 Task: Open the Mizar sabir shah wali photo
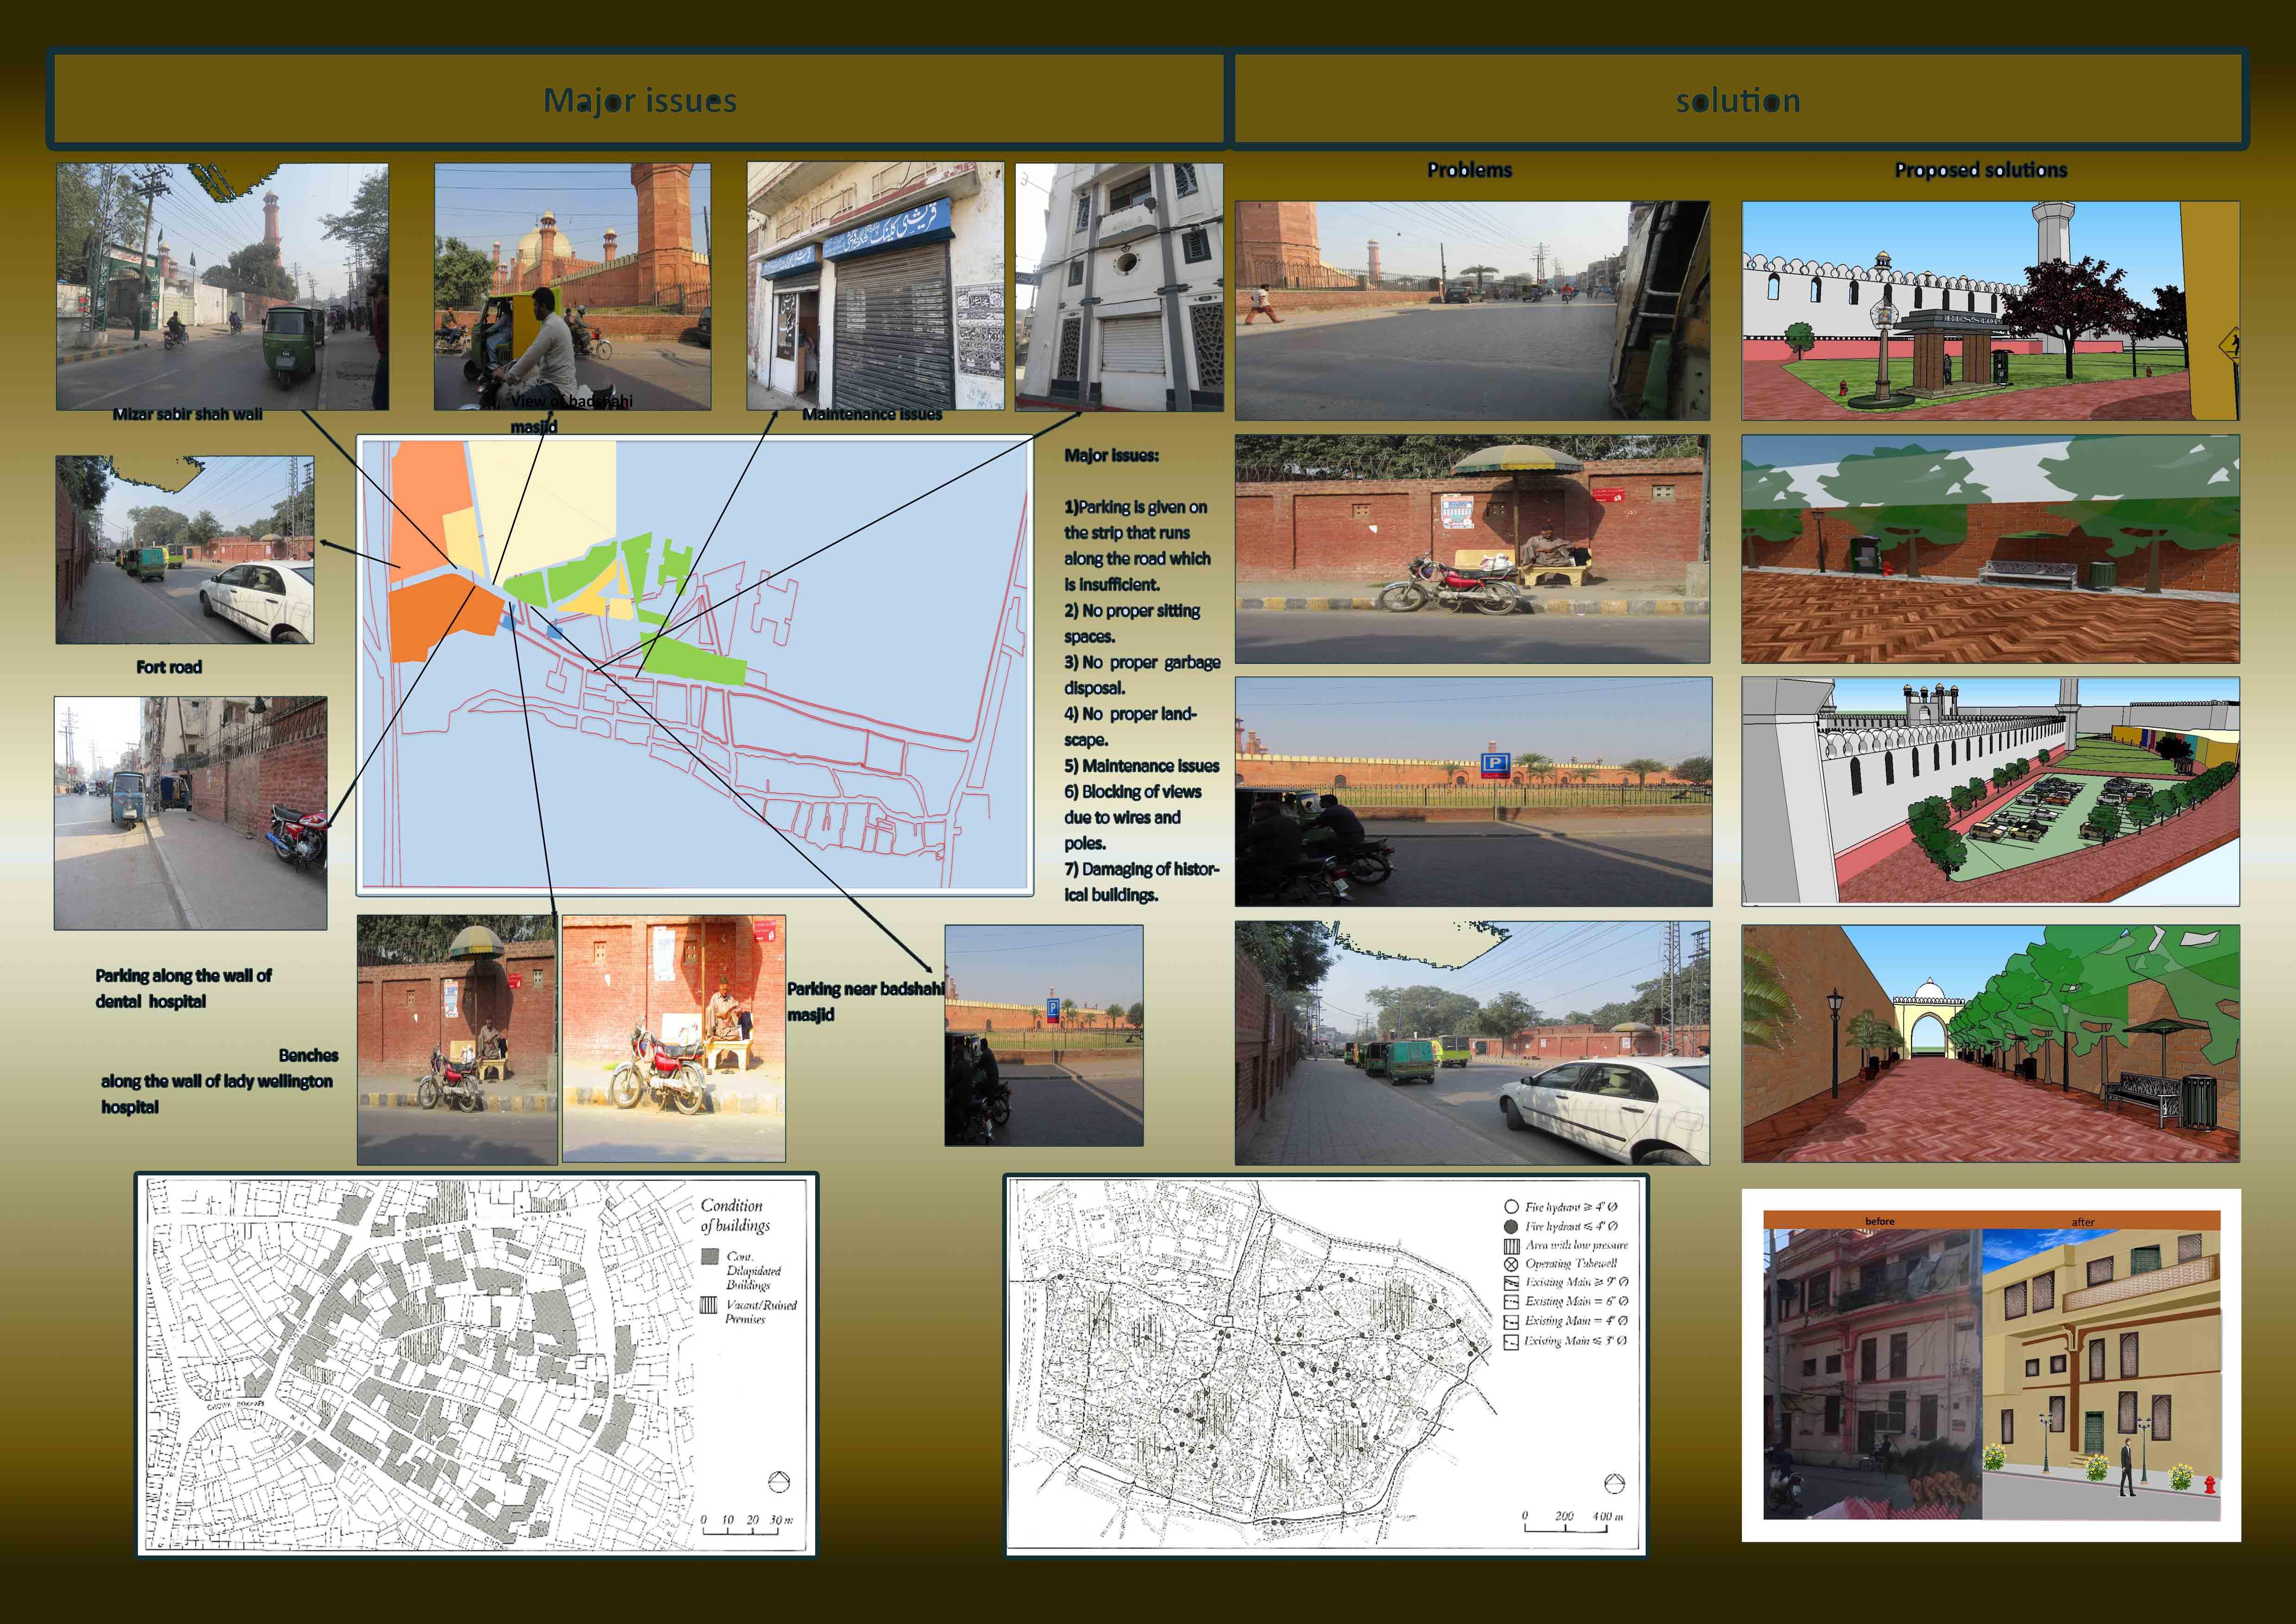tap(222, 287)
